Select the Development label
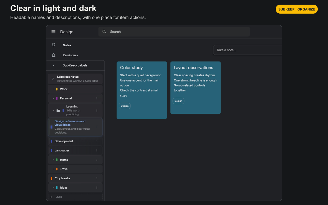 [x=75, y=141]
